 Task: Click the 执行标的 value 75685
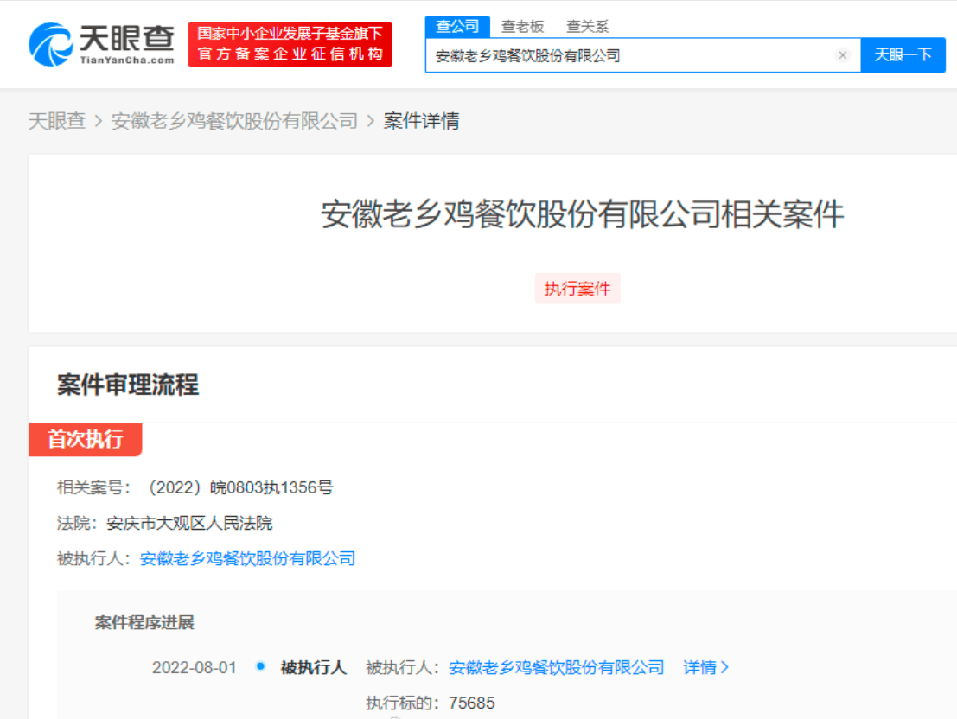(472, 703)
